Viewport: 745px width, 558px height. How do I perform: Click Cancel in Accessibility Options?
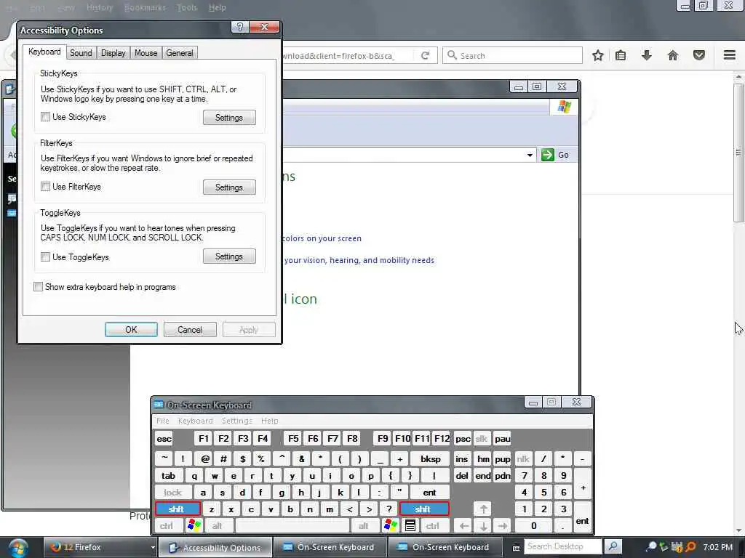(190, 330)
